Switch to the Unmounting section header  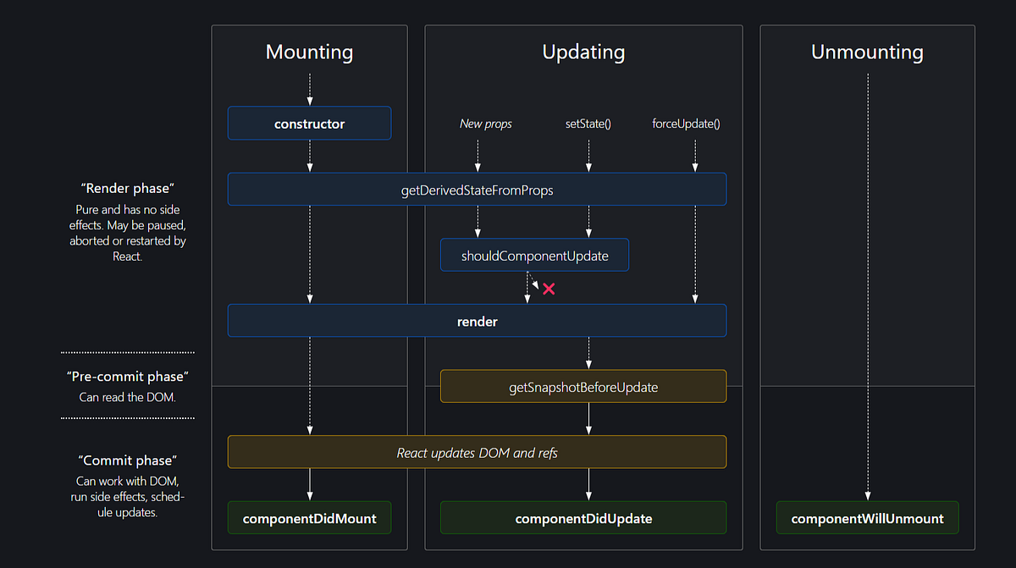click(867, 52)
